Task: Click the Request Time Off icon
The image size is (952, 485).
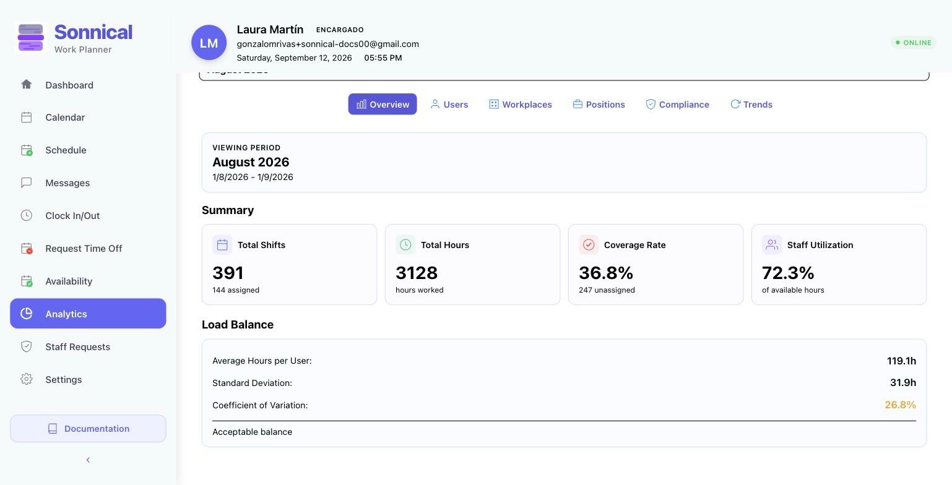Action: 26,249
